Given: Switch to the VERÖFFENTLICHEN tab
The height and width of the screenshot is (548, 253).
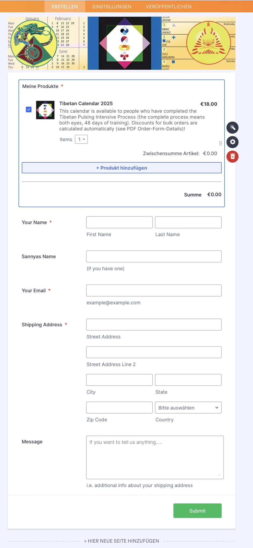Looking at the screenshot, I should [168, 6].
